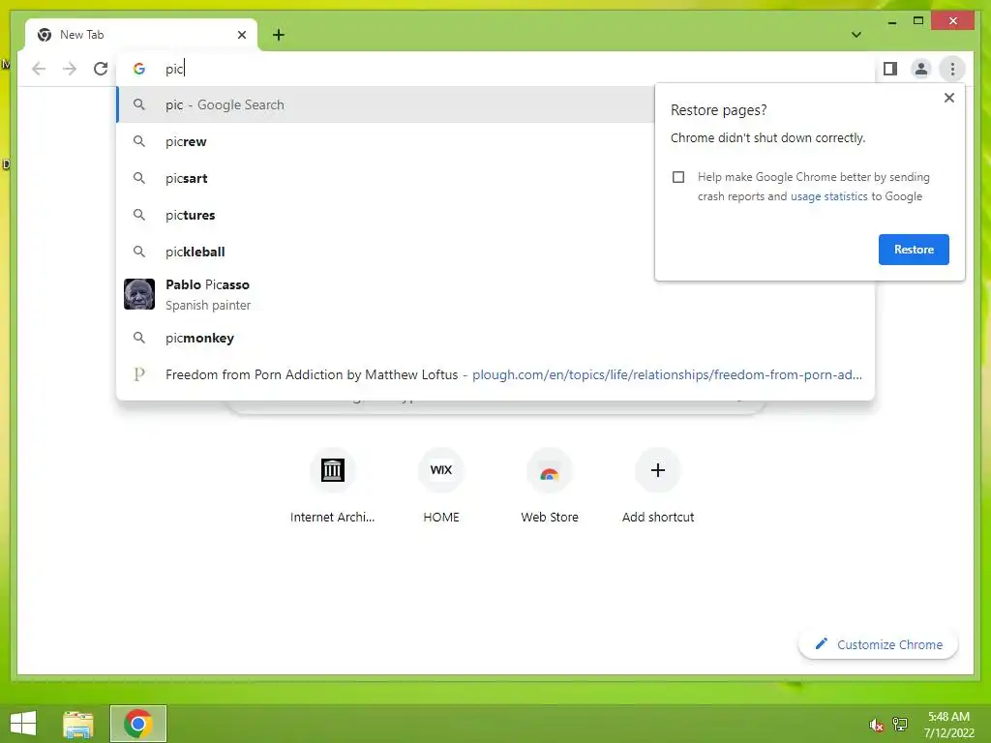Open the usage statistics link

tap(828, 196)
